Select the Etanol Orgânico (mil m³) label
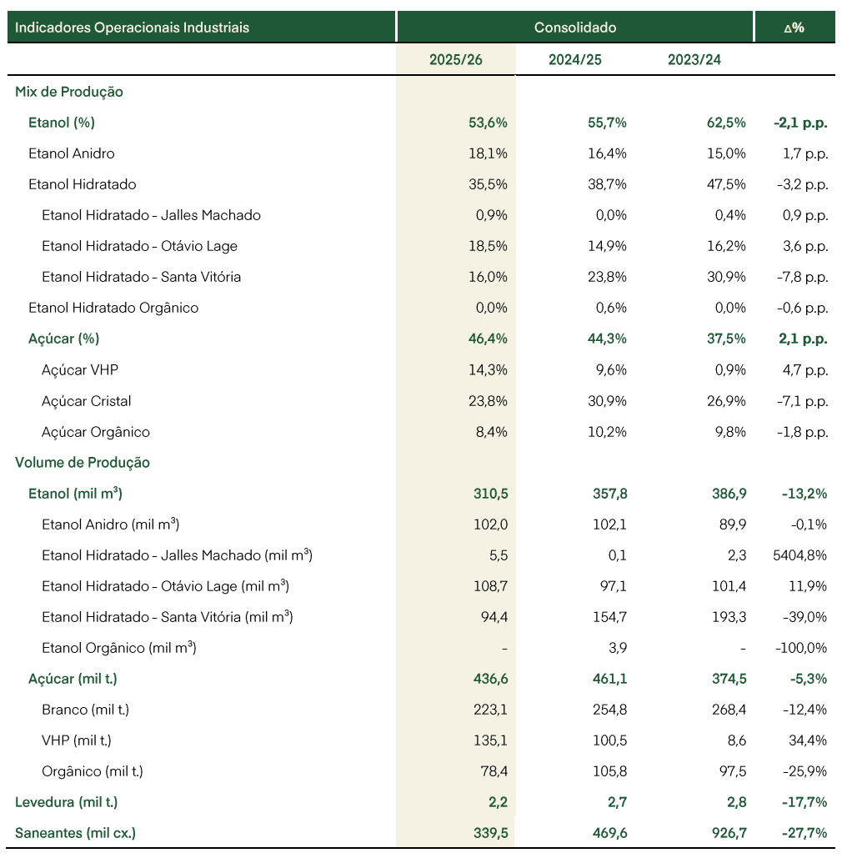The image size is (842, 858). click(119, 648)
